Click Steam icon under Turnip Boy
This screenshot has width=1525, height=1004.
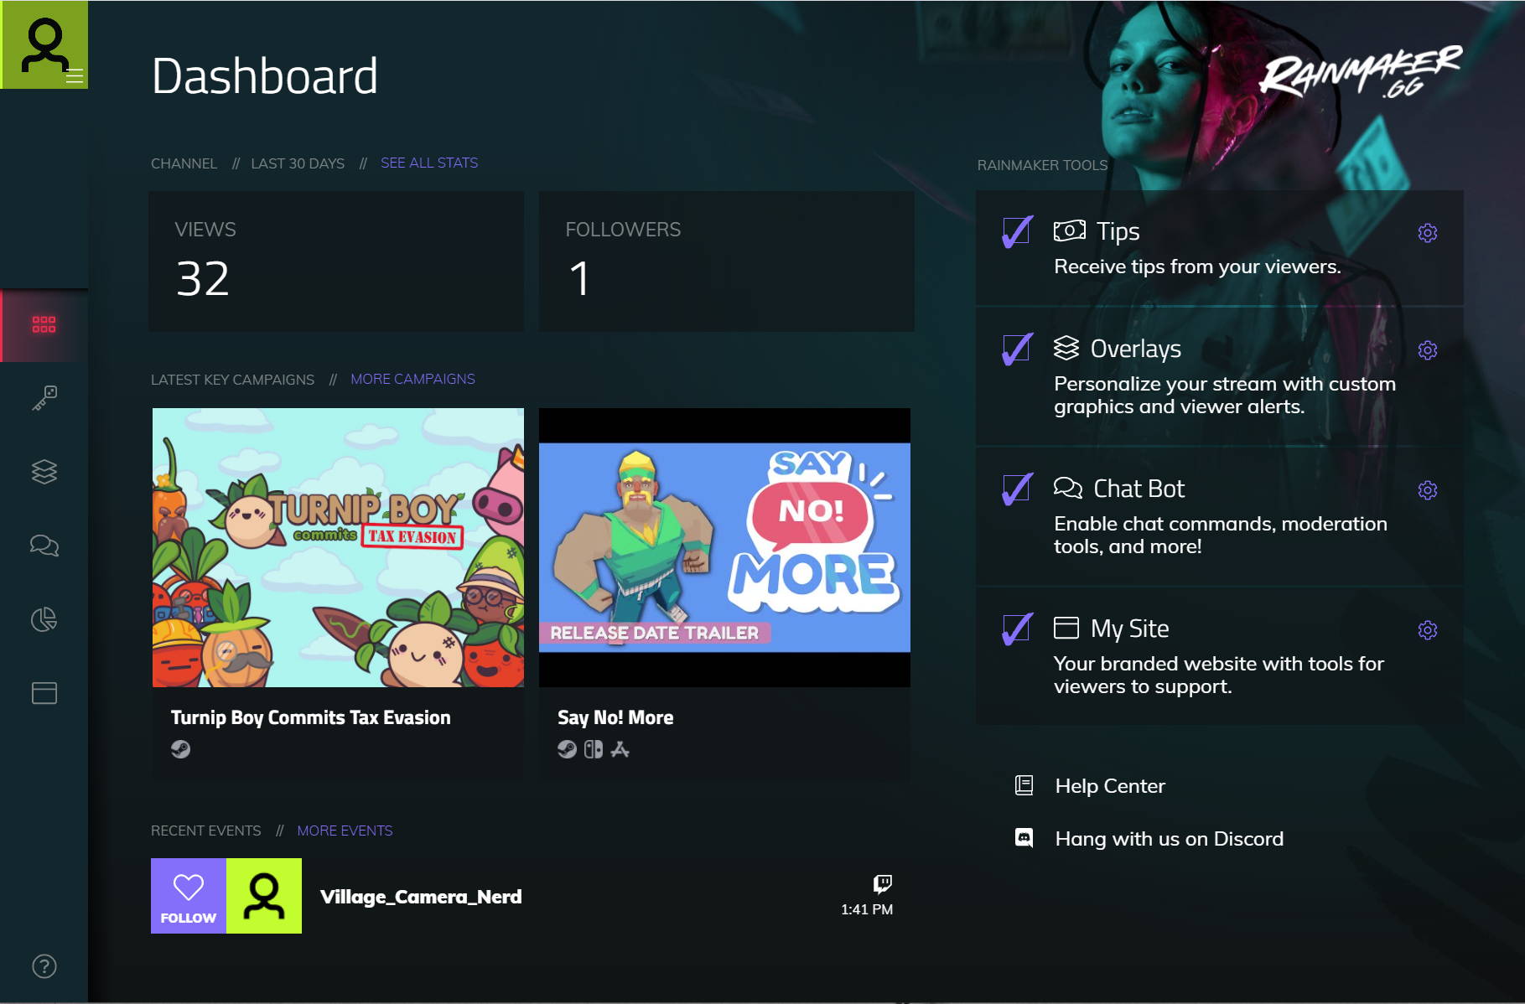point(180,749)
